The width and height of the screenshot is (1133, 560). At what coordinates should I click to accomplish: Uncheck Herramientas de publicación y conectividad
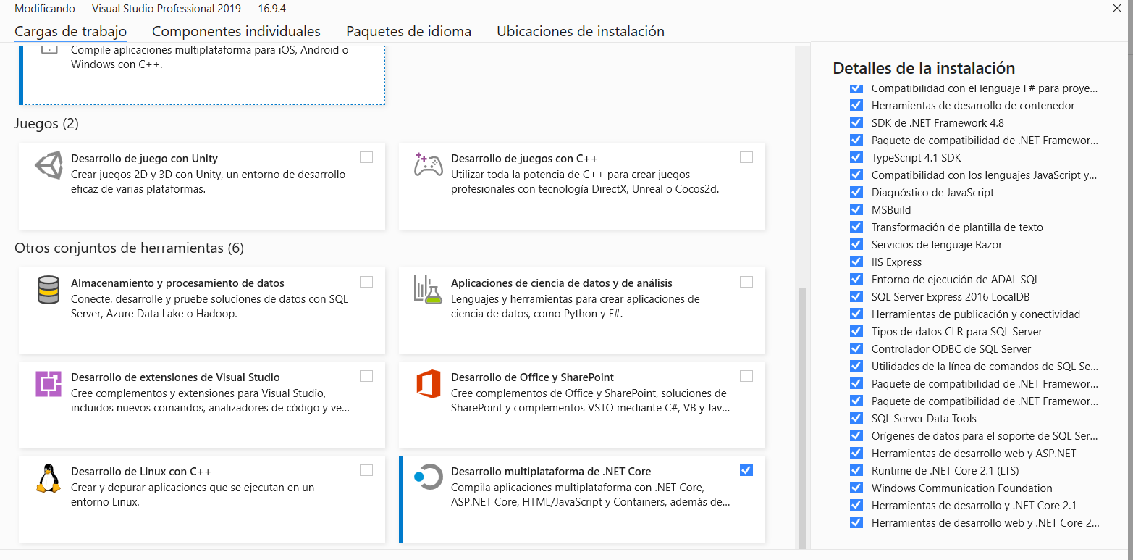click(856, 314)
